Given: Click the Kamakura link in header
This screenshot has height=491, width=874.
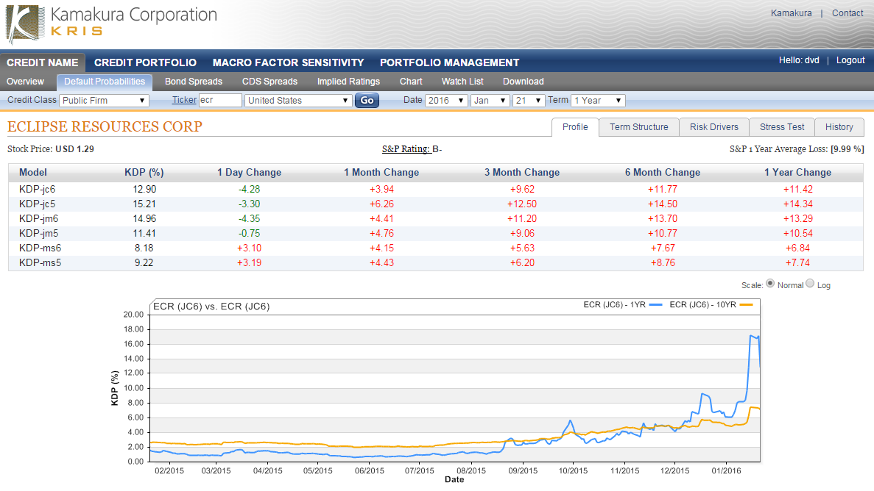Looking at the screenshot, I should [791, 12].
